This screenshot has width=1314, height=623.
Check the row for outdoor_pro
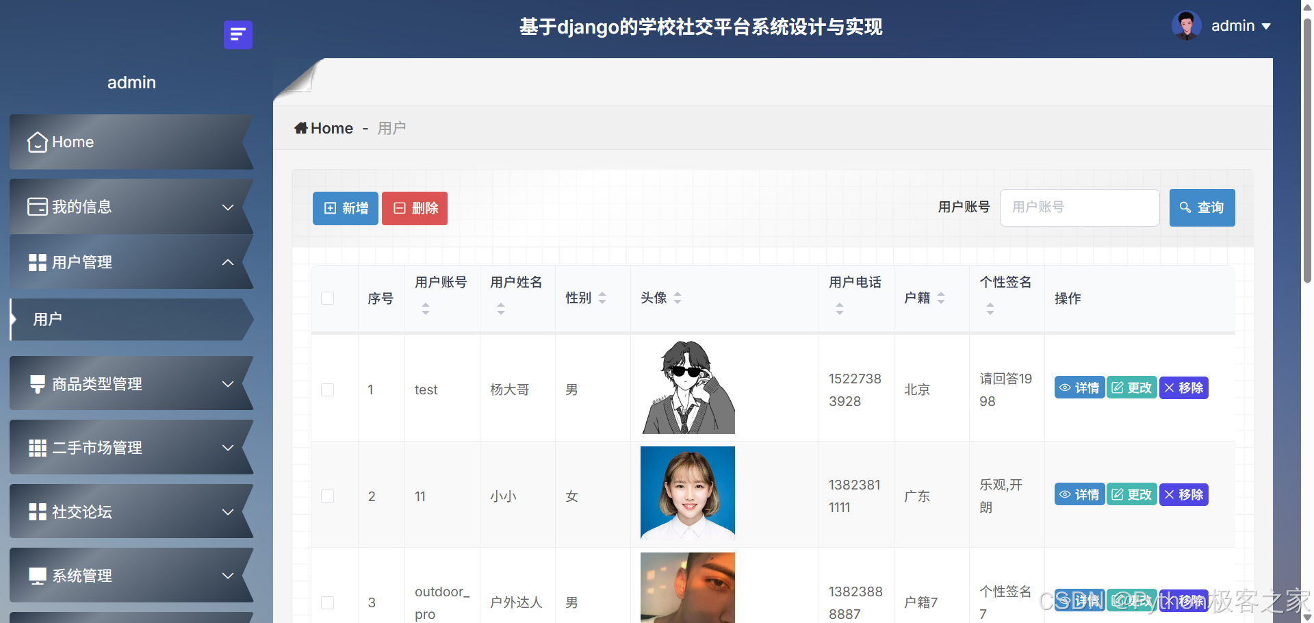tap(328, 602)
